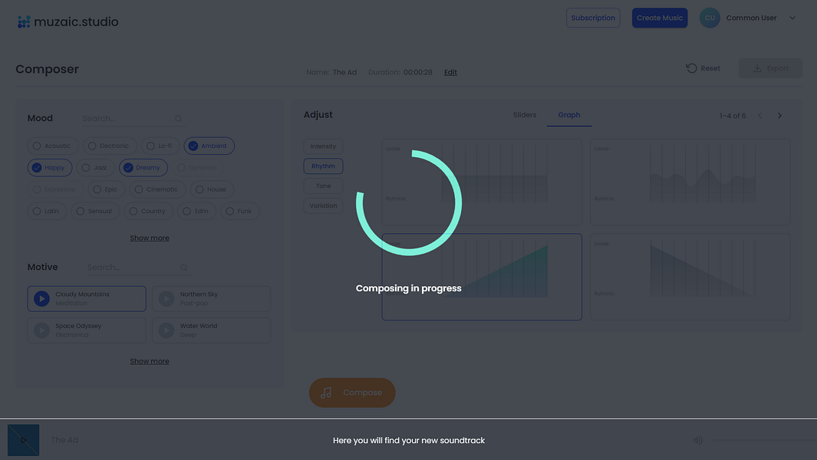The height and width of the screenshot is (460, 817).
Task: Choose the rising rhythm graph preset
Action: click(482, 277)
